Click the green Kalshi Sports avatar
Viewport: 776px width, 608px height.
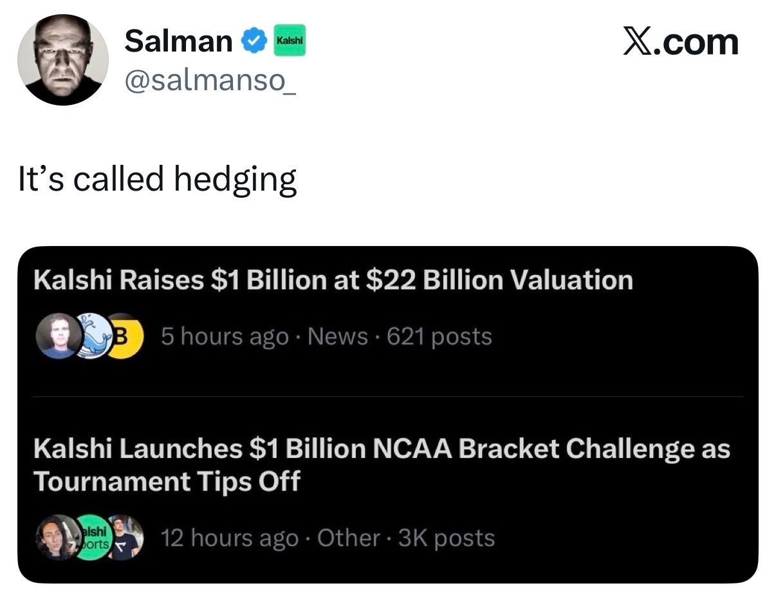coord(92,537)
